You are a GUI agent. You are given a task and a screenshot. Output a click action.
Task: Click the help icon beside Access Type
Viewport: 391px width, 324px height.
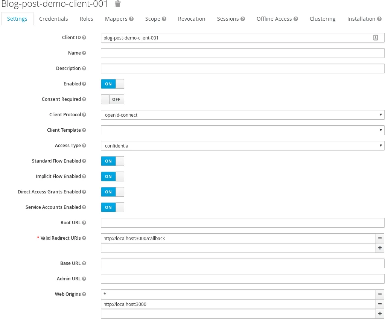(x=84, y=146)
